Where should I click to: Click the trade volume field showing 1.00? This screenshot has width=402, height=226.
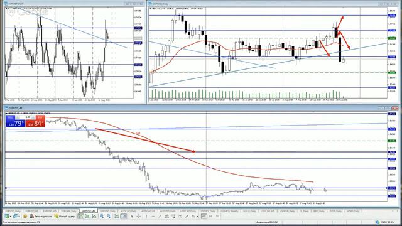click(x=25, y=117)
